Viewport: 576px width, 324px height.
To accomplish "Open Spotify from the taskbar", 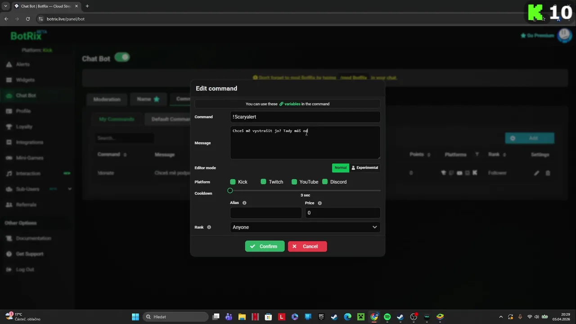I will [387, 317].
